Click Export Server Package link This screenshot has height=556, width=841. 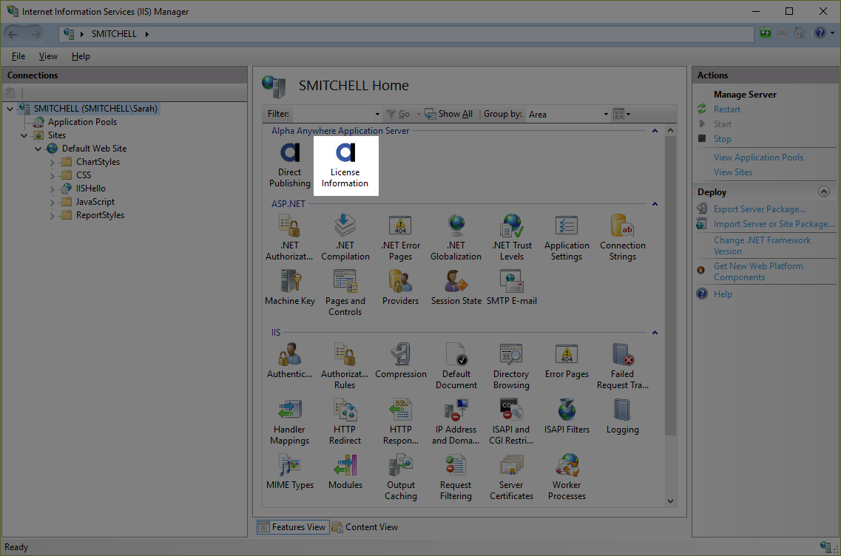(759, 209)
